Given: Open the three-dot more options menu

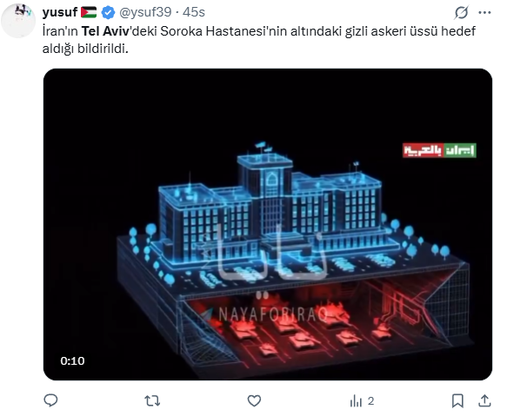Looking at the screenshot, I should 484,13.
